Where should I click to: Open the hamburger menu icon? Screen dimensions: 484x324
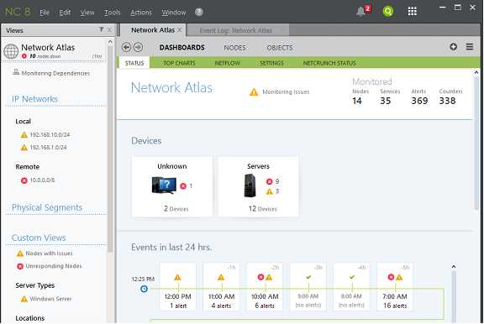470,47
